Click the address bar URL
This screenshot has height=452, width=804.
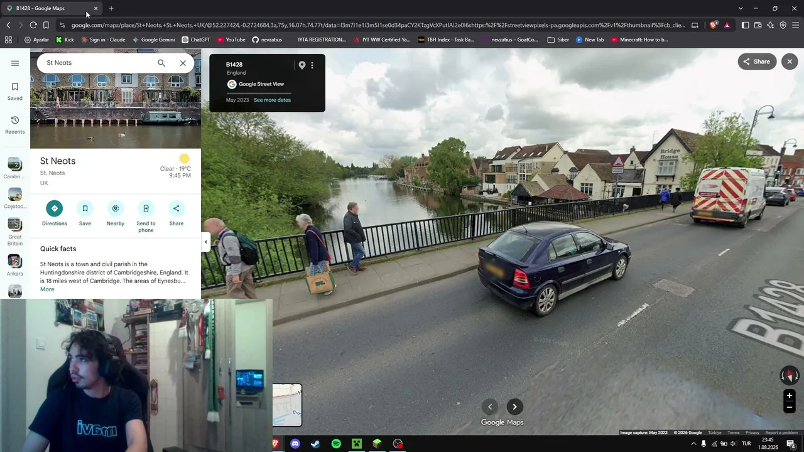coord(378,25)
